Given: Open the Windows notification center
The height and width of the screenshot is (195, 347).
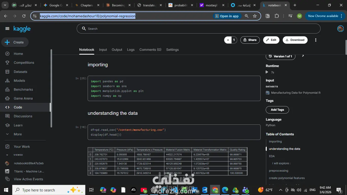Looking at the screenshot, I should pyautogui.click(x=339, y=190).
